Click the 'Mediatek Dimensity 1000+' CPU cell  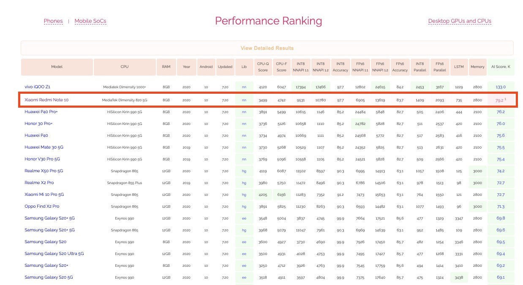125,87
